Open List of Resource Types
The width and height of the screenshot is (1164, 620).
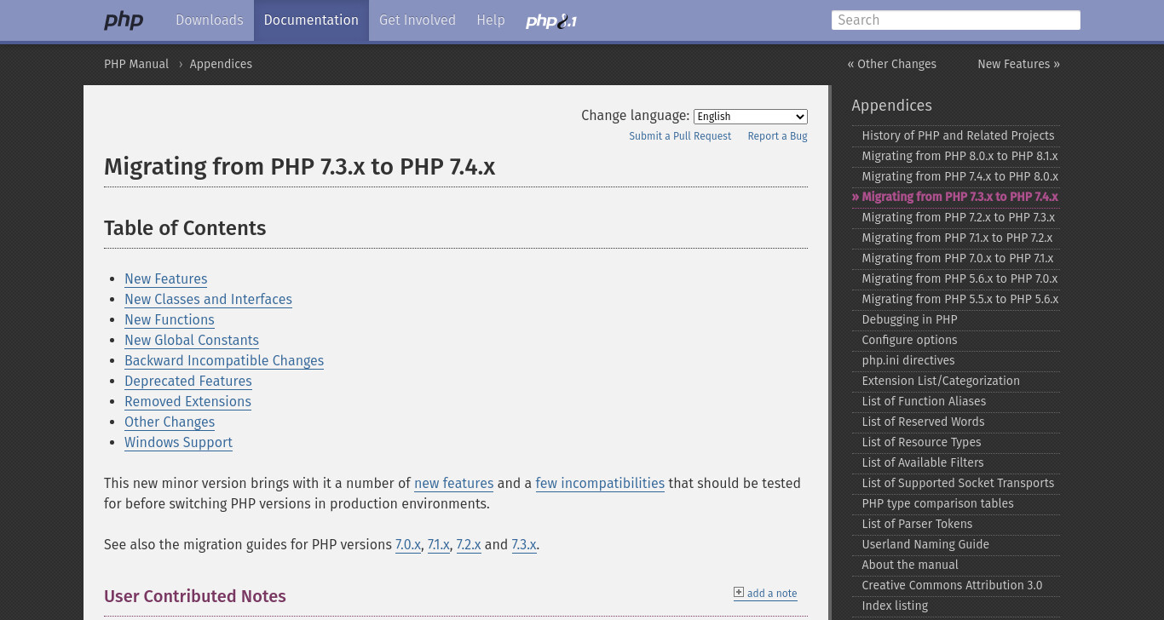[x=921, y=443]
